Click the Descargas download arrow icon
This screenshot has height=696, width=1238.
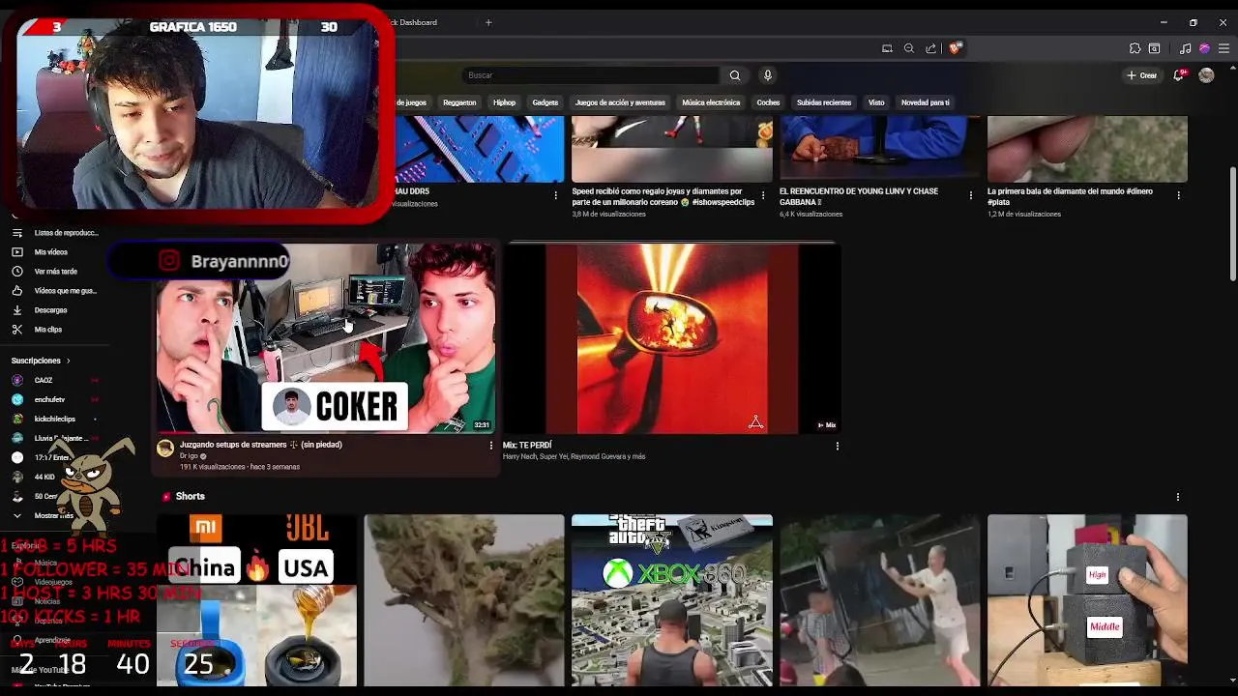[16, 310]
